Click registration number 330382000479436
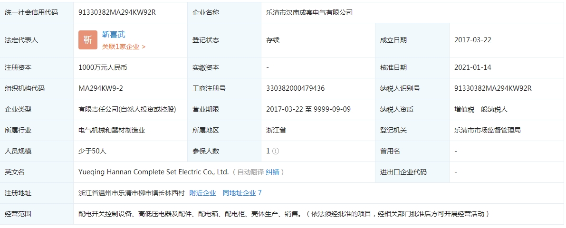This screenshot has width=566, height=228. [295, 88]
